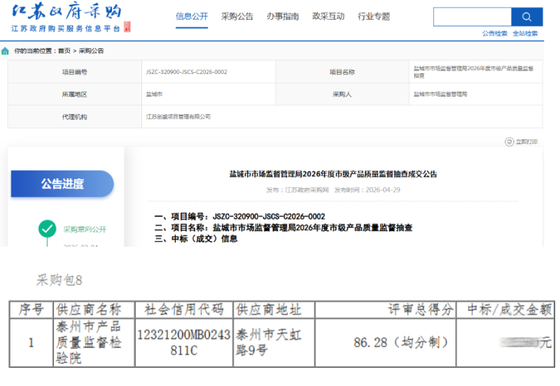Click the blue magnifier search button
The width and height of the screenshot is (560, 386).
click(526, 17)
